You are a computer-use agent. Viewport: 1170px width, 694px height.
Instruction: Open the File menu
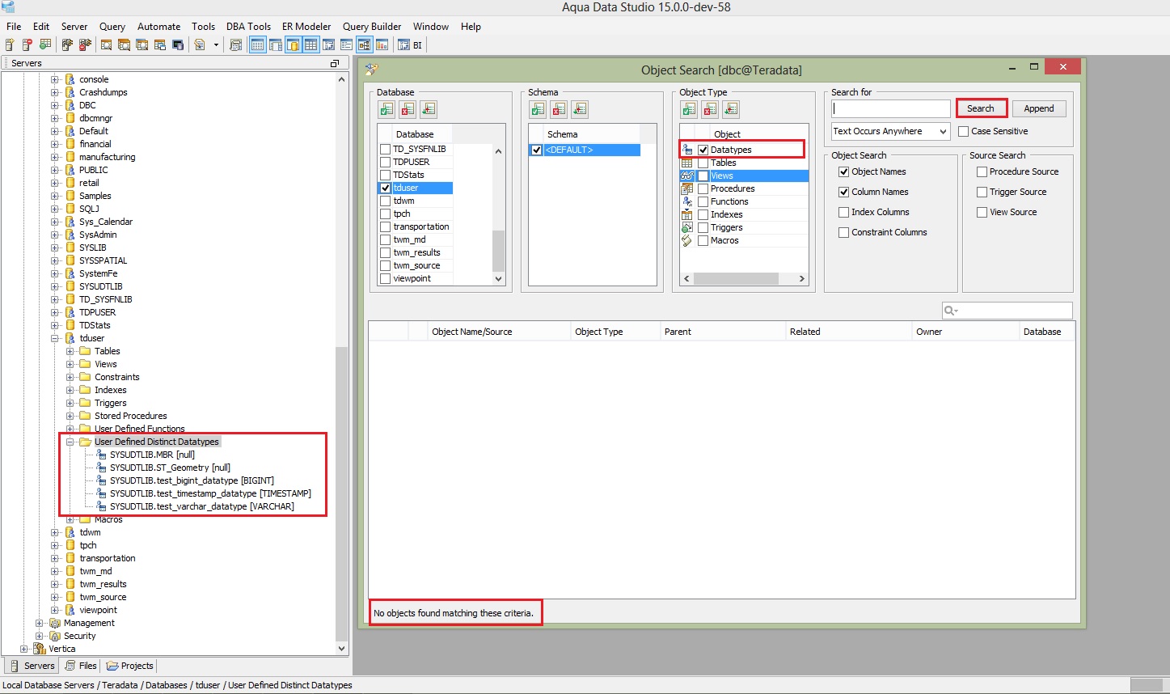pyautogui.click(x=14, y=27)
